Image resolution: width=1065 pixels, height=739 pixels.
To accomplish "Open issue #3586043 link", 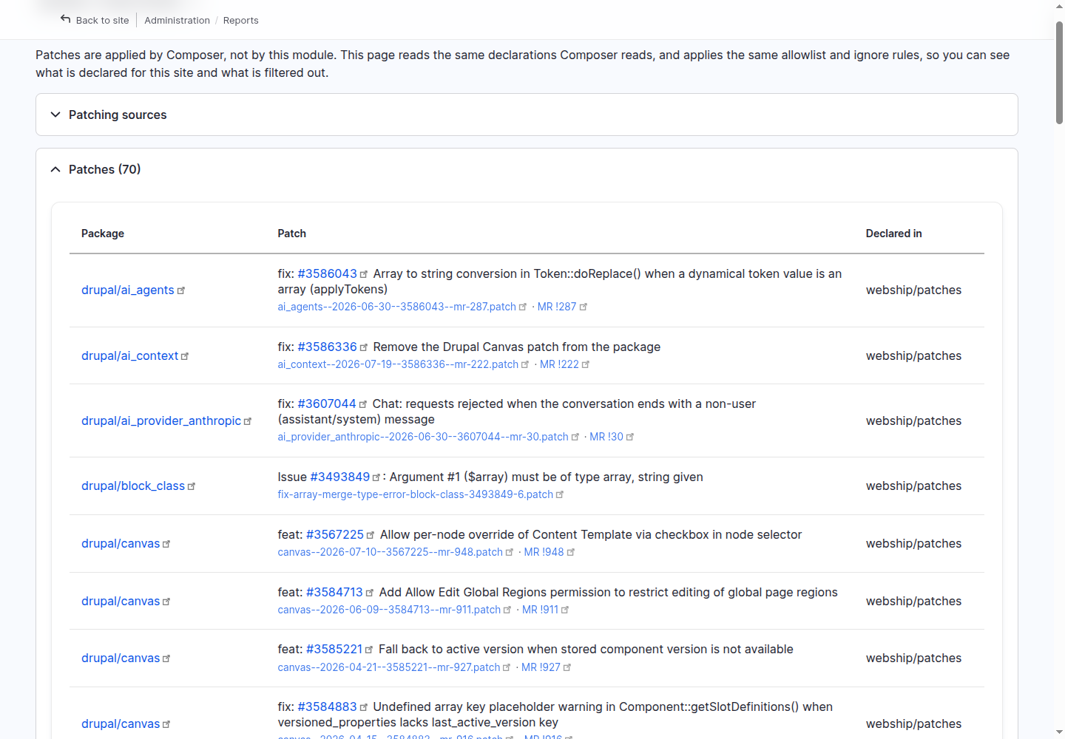I will [x=327, y=273].
